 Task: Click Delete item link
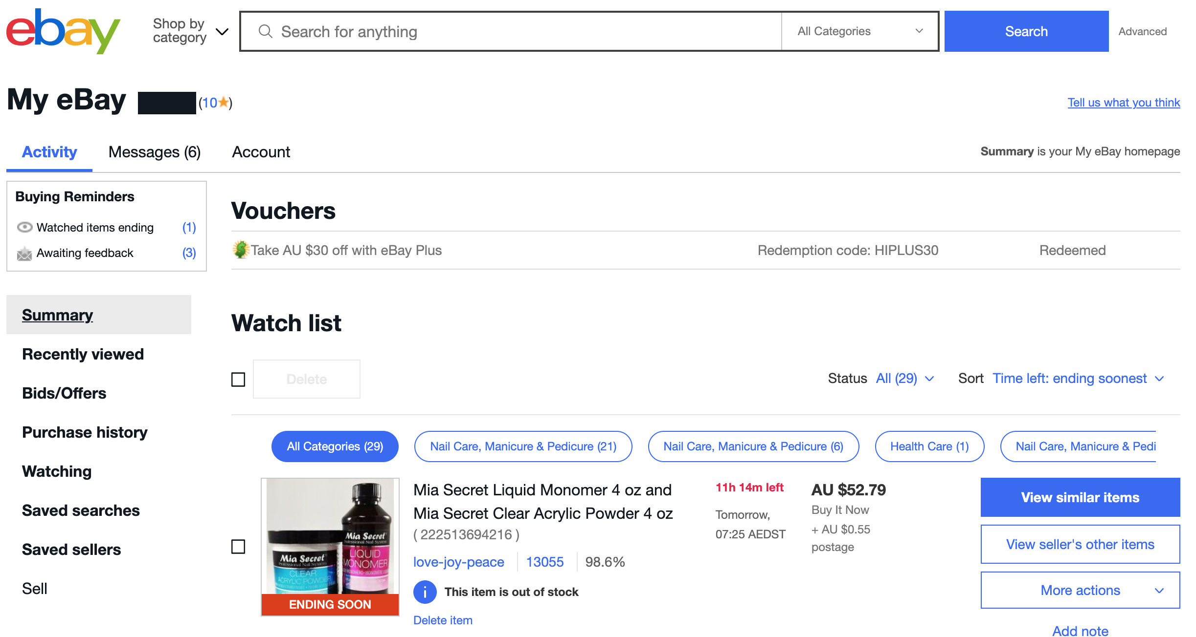click(x=443, y=620)
